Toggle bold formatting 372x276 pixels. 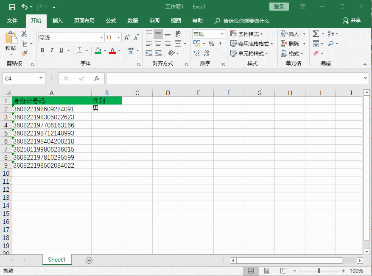point(42,50)
